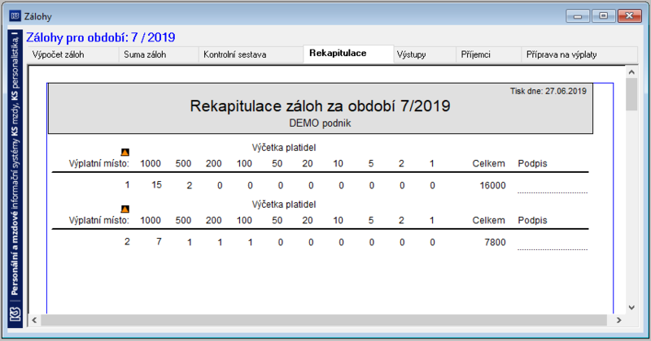
Task: Minimize the Zálohy window
Action: 578,16
